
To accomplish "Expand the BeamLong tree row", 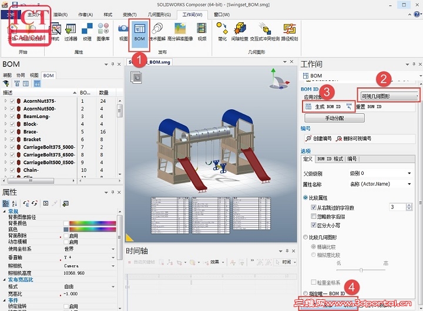I will (5, 116).
